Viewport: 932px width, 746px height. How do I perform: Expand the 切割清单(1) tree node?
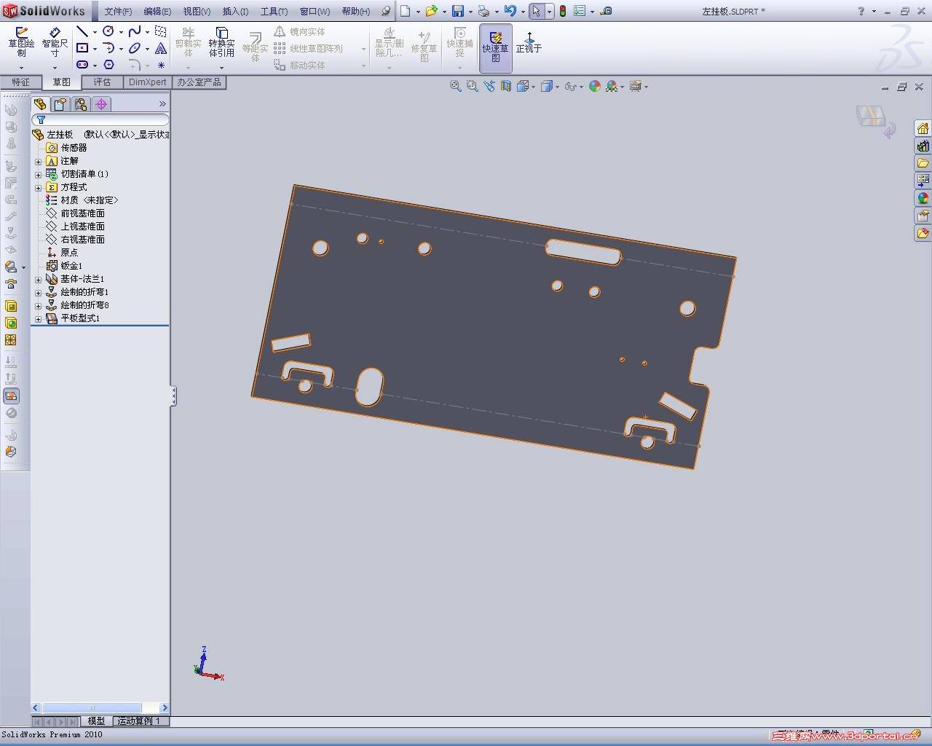pyautogui.click(x=39, y=174)
